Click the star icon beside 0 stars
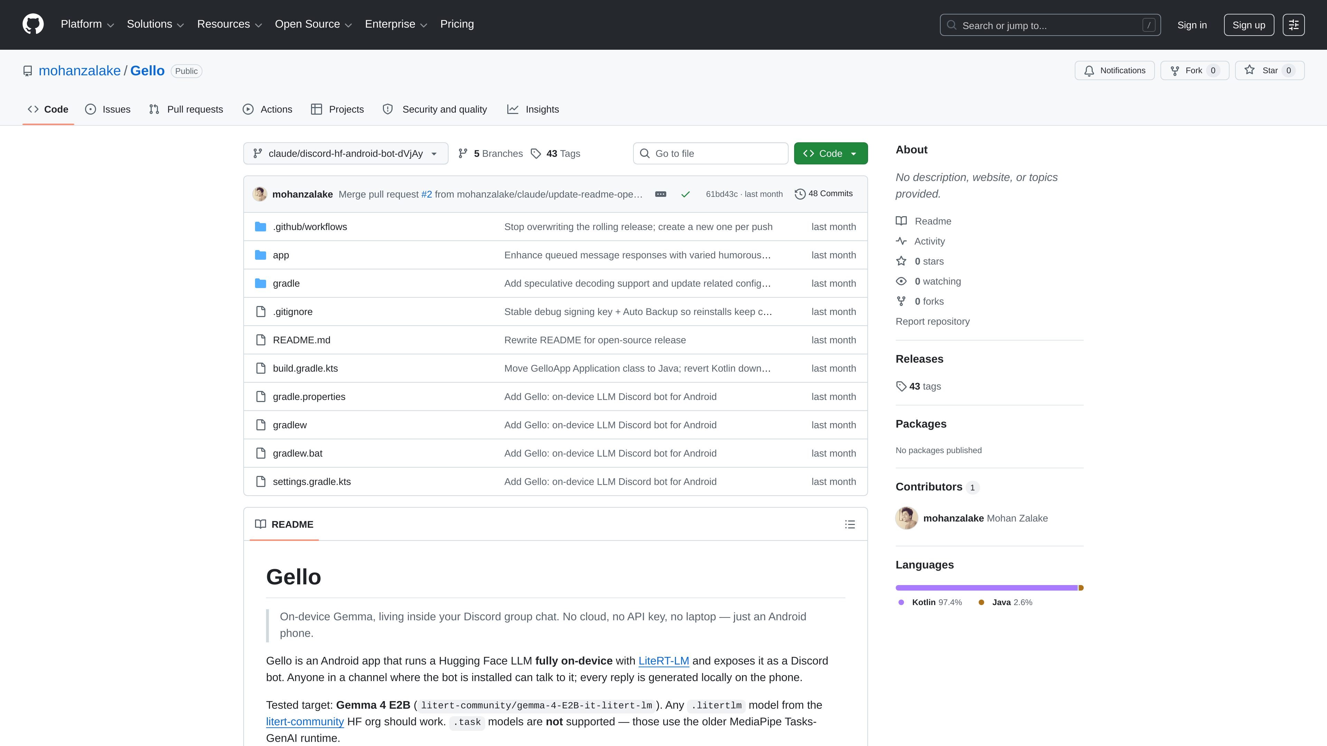1327x746 pixels. coord(901,261)
